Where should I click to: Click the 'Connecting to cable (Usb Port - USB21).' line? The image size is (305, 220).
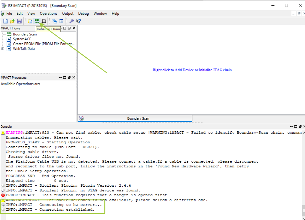click(53, 147)
